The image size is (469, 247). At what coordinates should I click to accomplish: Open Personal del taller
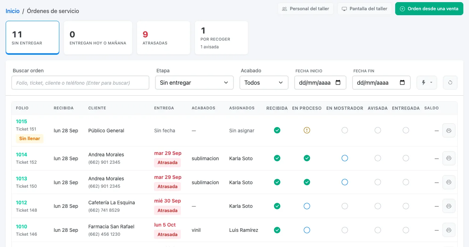[306, 9]
